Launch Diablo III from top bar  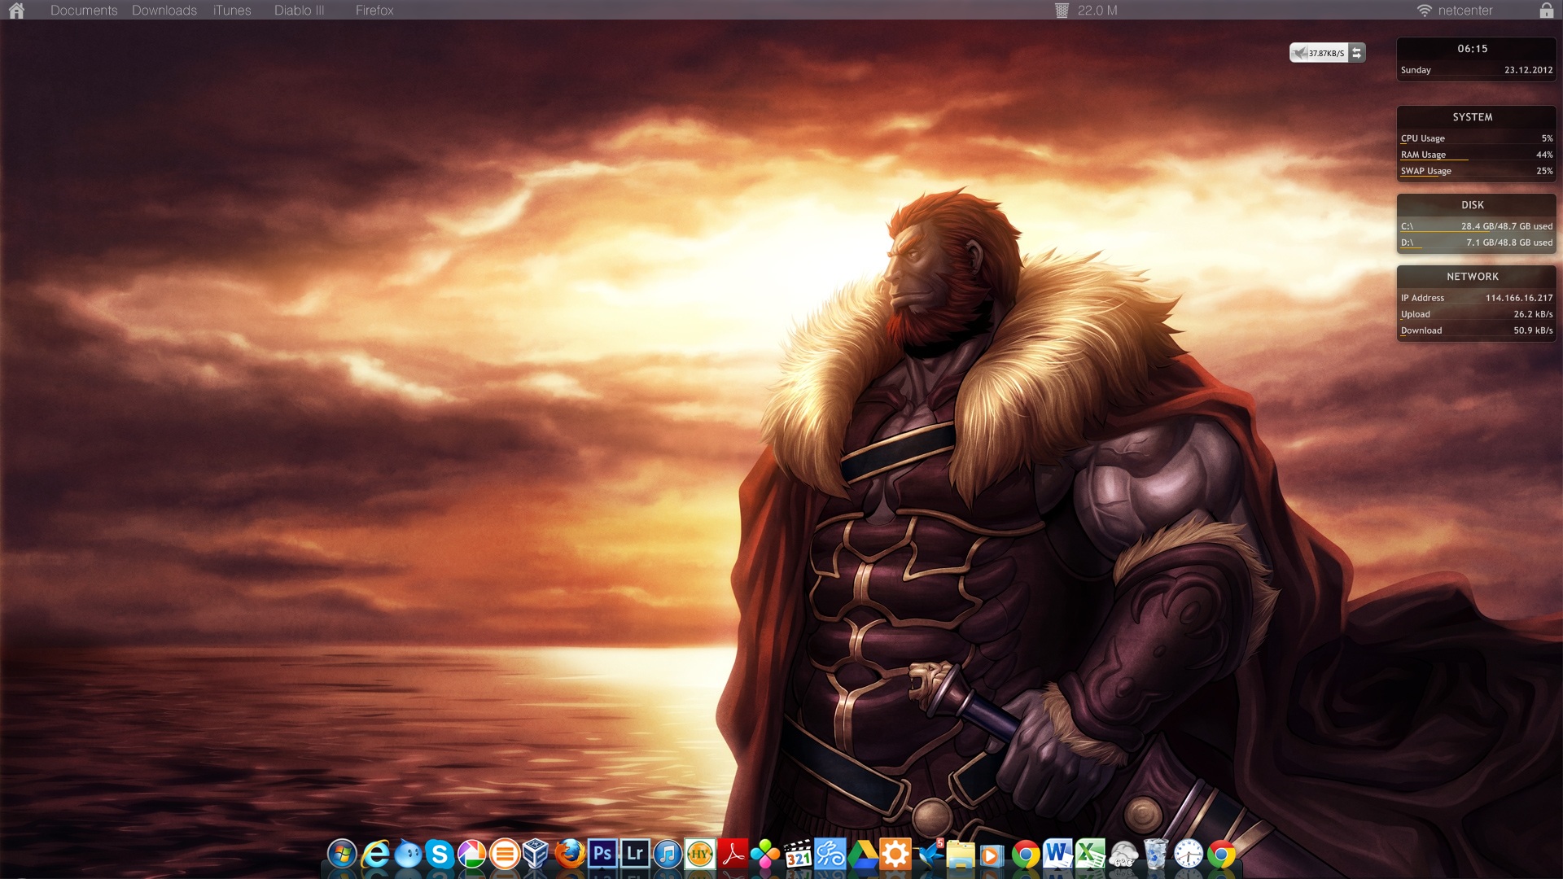tap(299, 11)
